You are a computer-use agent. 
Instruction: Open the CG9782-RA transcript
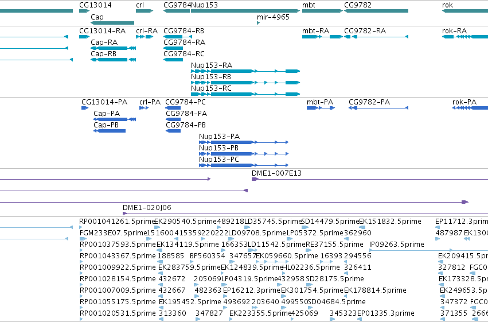click(376, 37)
